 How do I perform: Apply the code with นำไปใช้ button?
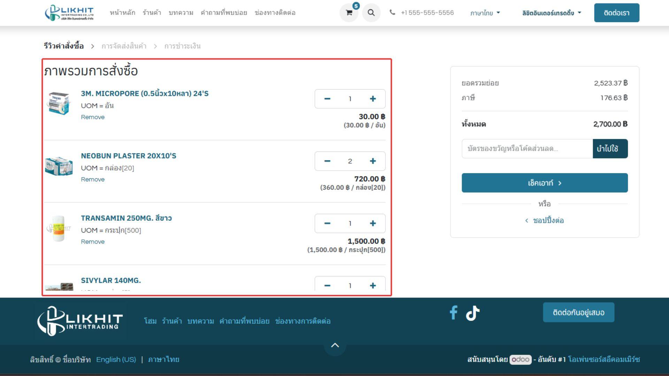pos(610,149)
